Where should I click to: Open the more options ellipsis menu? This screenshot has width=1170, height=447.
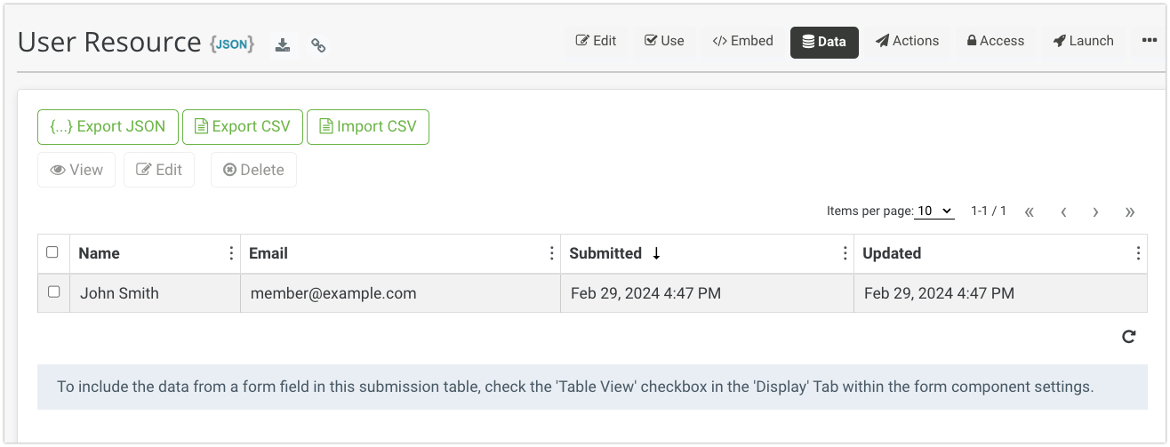1149,41
